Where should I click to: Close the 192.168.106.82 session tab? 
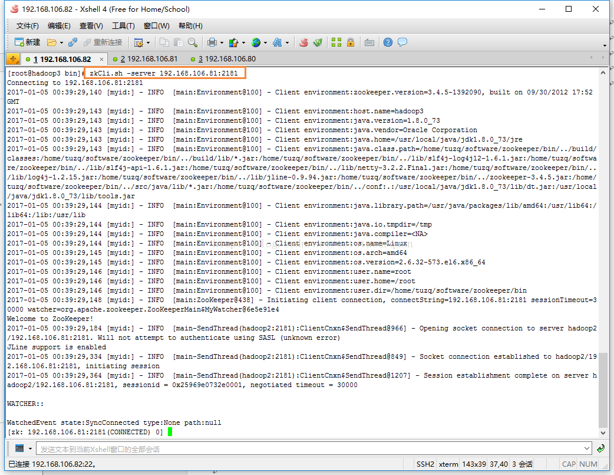[x=101, y=59]
